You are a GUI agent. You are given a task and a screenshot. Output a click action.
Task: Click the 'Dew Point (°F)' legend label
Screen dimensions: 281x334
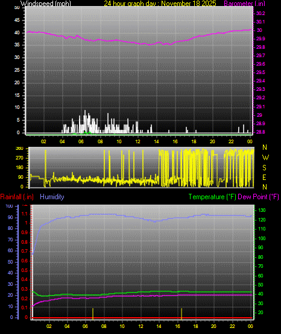tap(258, 197)
